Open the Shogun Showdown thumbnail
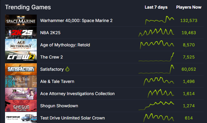 [21, 106]
